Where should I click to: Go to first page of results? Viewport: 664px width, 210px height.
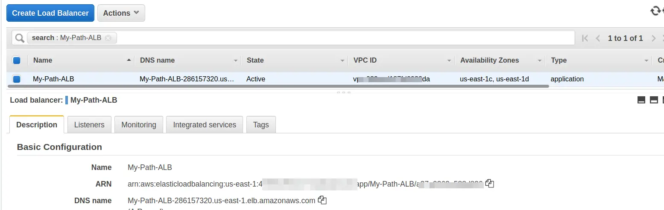(x=585, y=38)
